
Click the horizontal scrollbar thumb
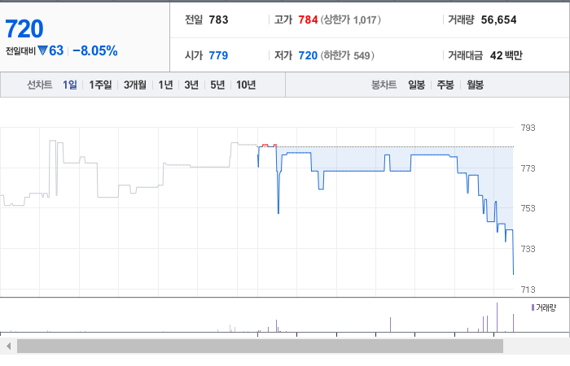pyautogui.click(x=260, y=346)
